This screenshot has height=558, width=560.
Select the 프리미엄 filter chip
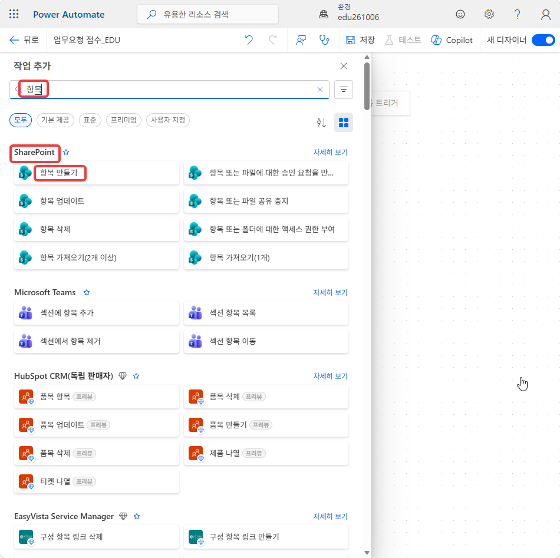(x=124, y=120)
